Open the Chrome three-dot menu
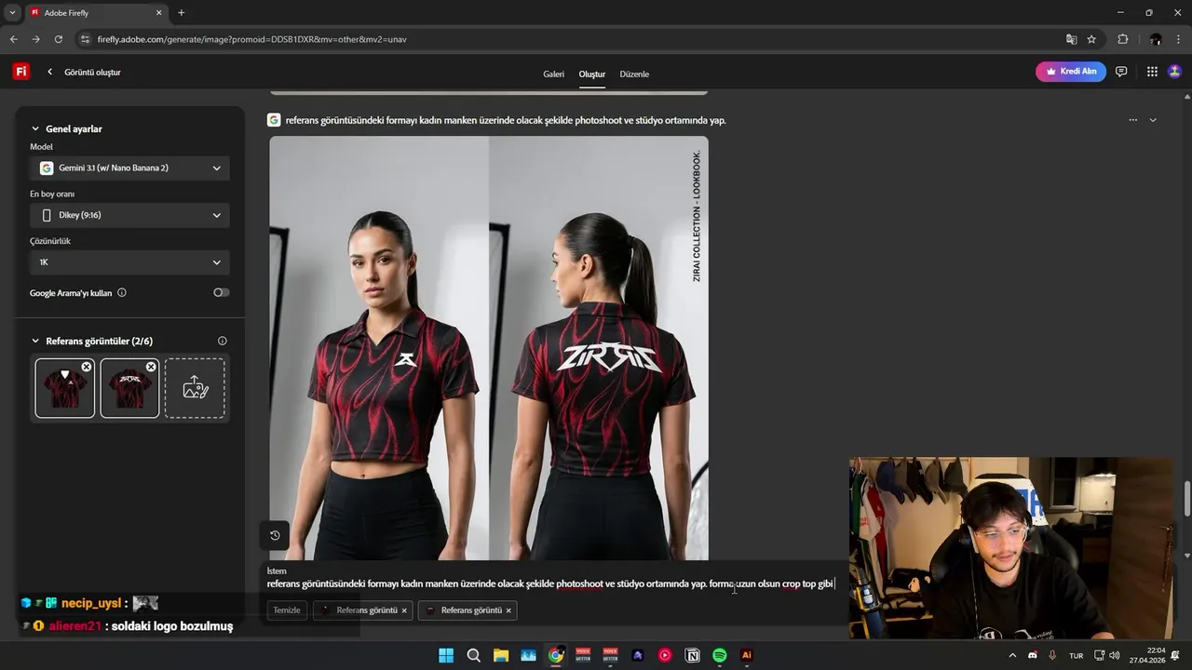This screenshot has width=1192, height=670. [1179, 39]
